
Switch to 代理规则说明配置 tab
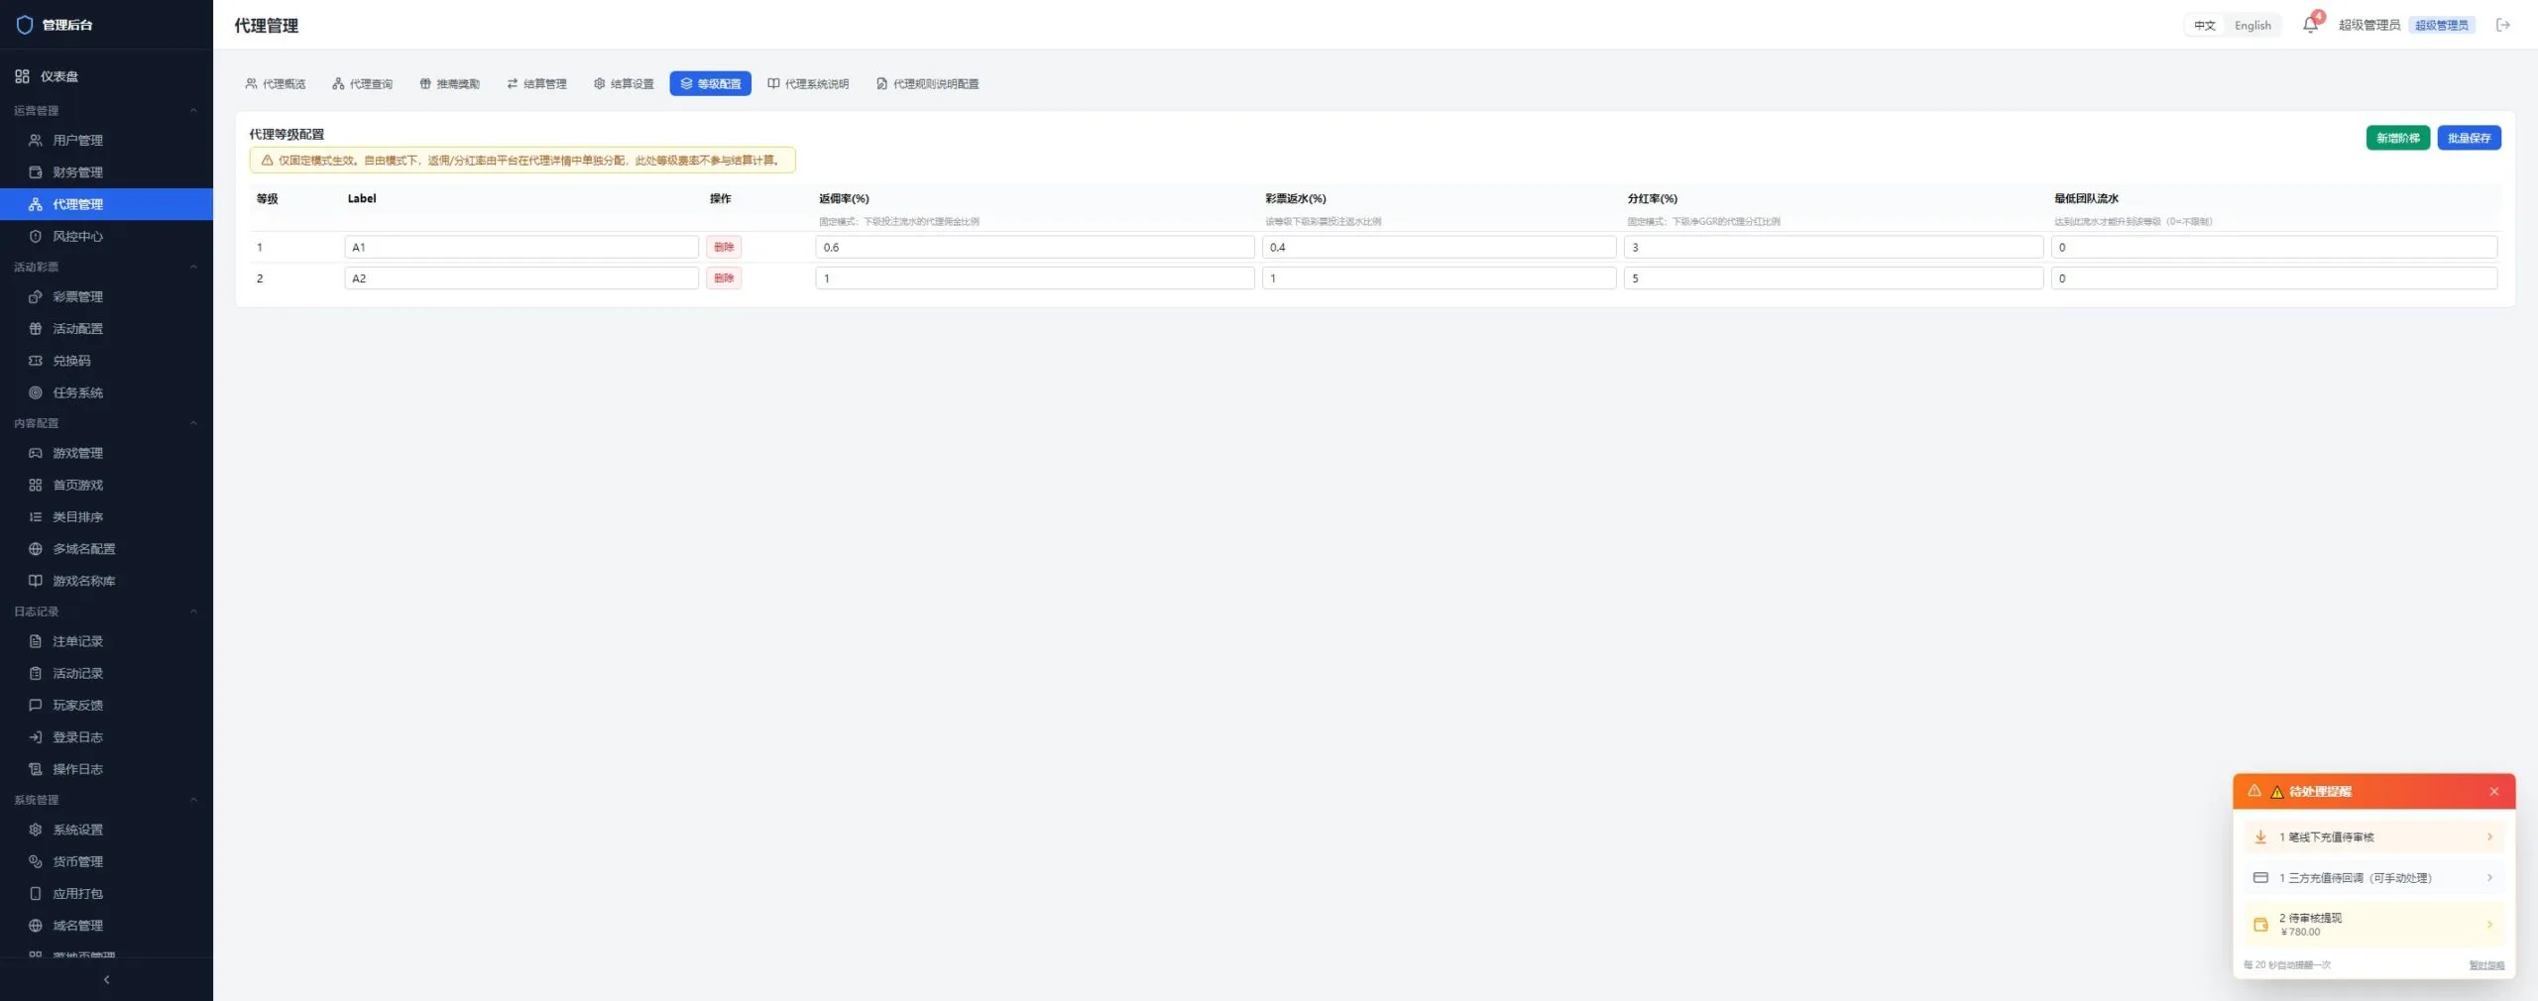927,84
